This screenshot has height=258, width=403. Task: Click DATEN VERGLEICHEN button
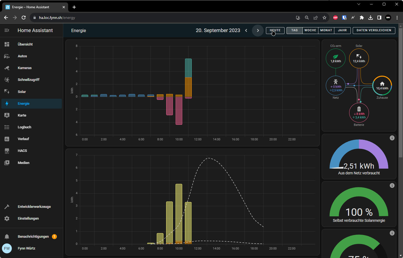[x=374, y=30]
